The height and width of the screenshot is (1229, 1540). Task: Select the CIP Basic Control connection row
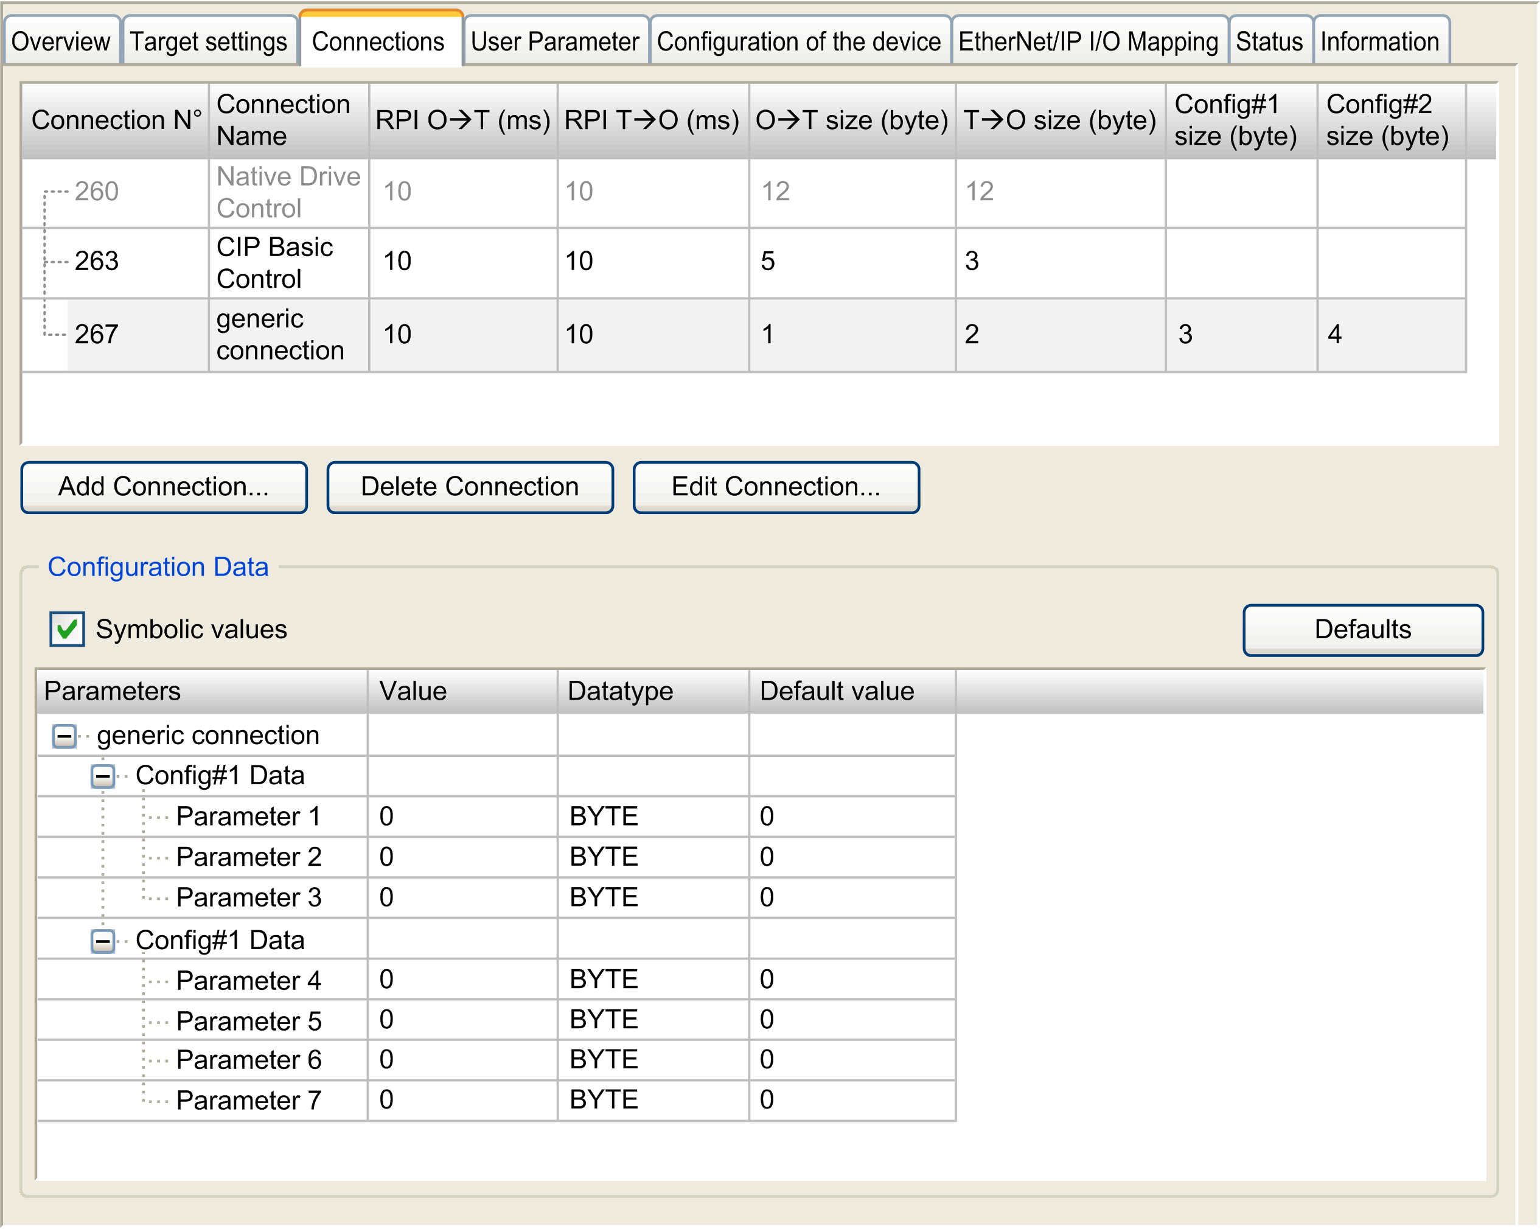500,262
